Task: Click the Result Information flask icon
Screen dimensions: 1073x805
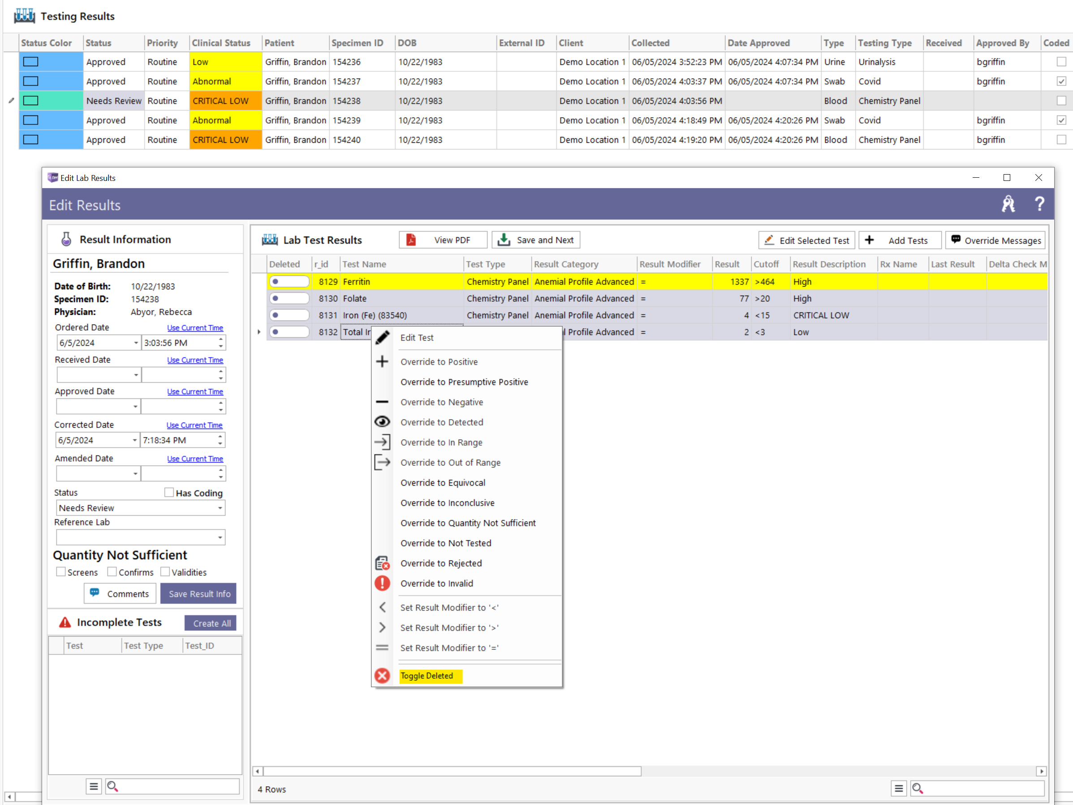Action: 66,239
